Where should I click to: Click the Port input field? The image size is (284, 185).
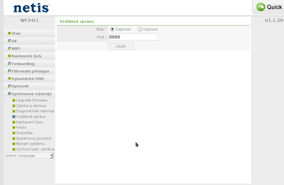pos(133,37)
